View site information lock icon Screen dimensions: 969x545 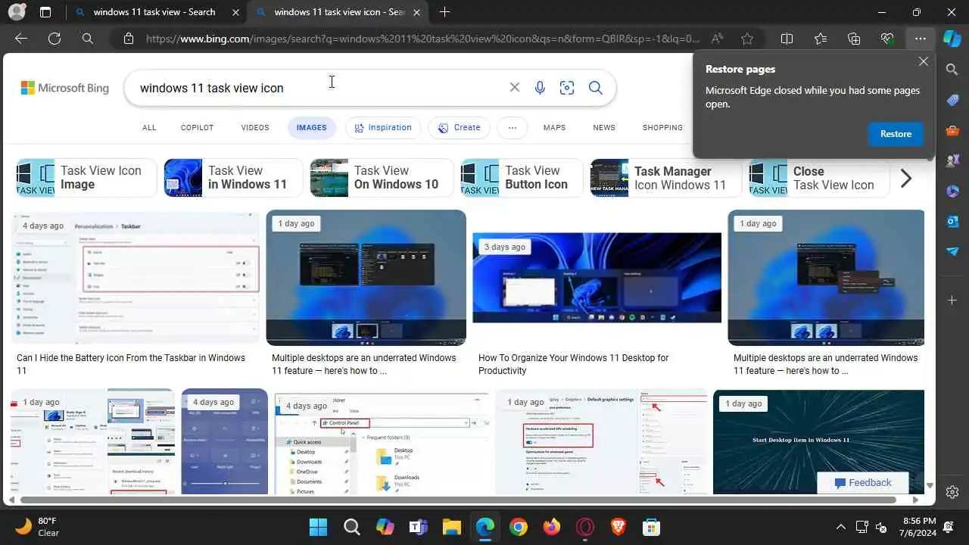[129, 39]
